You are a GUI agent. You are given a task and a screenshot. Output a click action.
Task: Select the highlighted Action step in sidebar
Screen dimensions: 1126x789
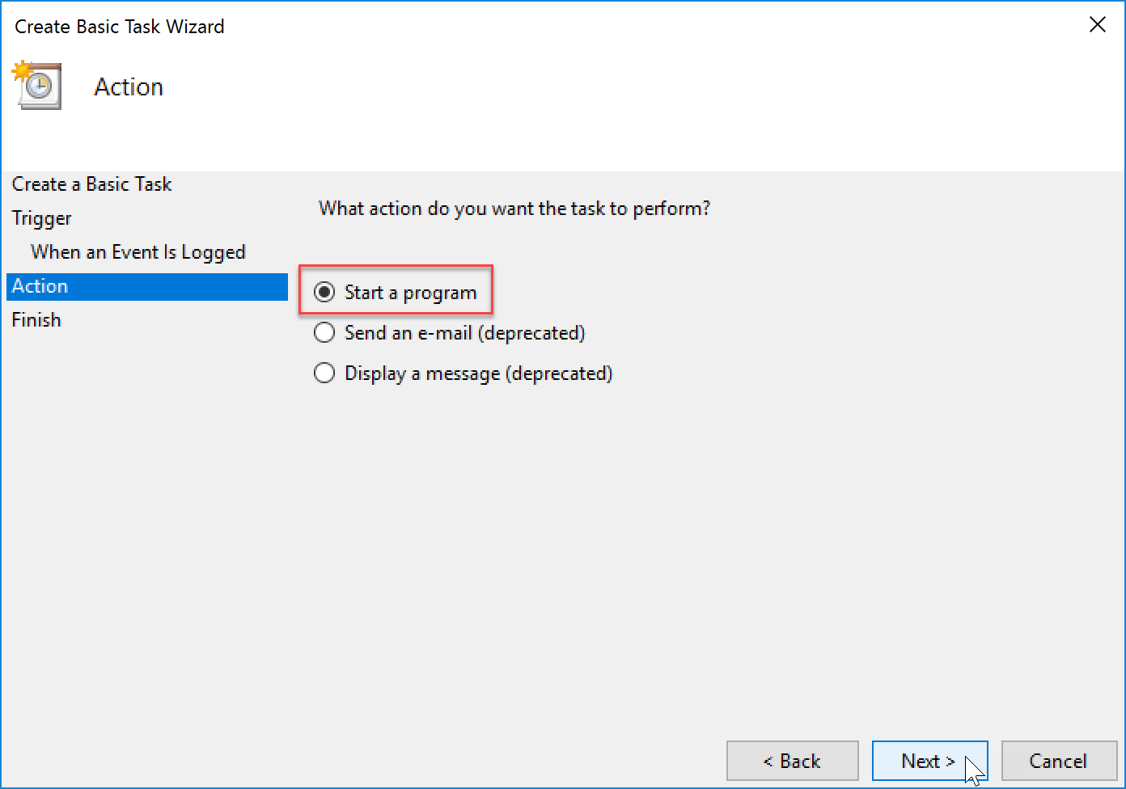[147, 286]
